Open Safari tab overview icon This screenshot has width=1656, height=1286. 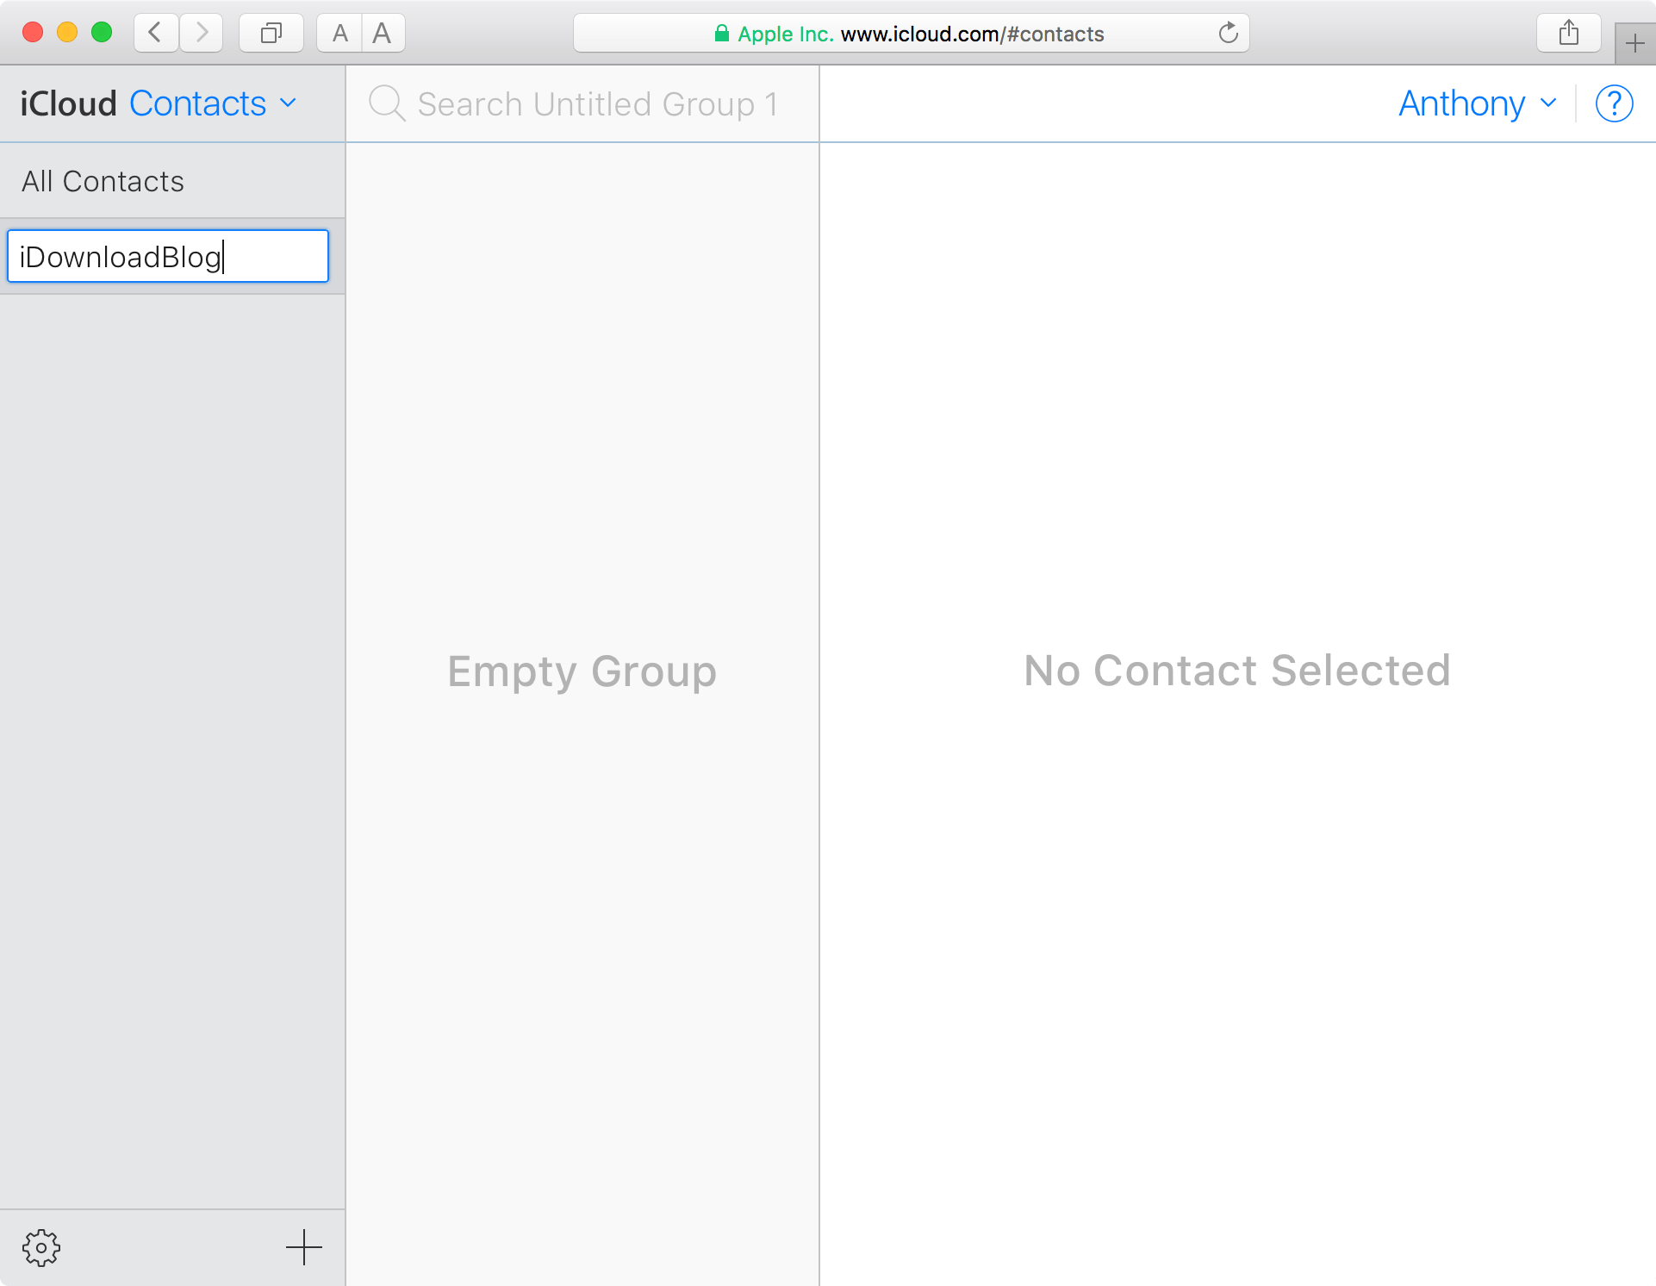[x=271, y=33]
